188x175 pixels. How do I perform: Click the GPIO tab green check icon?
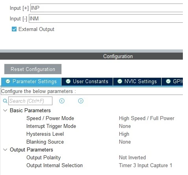click(168, 81)
